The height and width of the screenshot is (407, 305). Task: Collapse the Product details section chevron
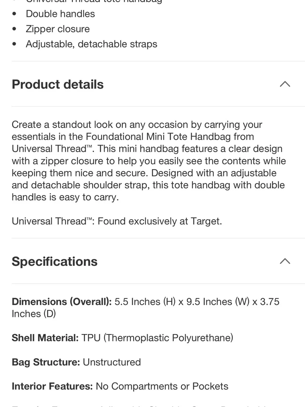(285, 84)
